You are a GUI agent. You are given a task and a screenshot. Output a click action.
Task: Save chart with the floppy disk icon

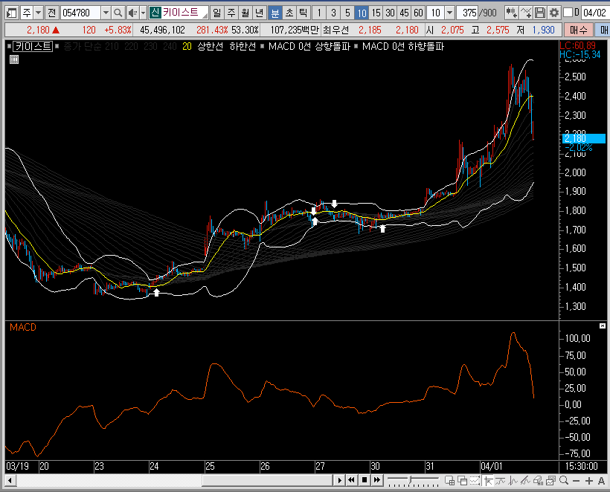pos(539,13)
